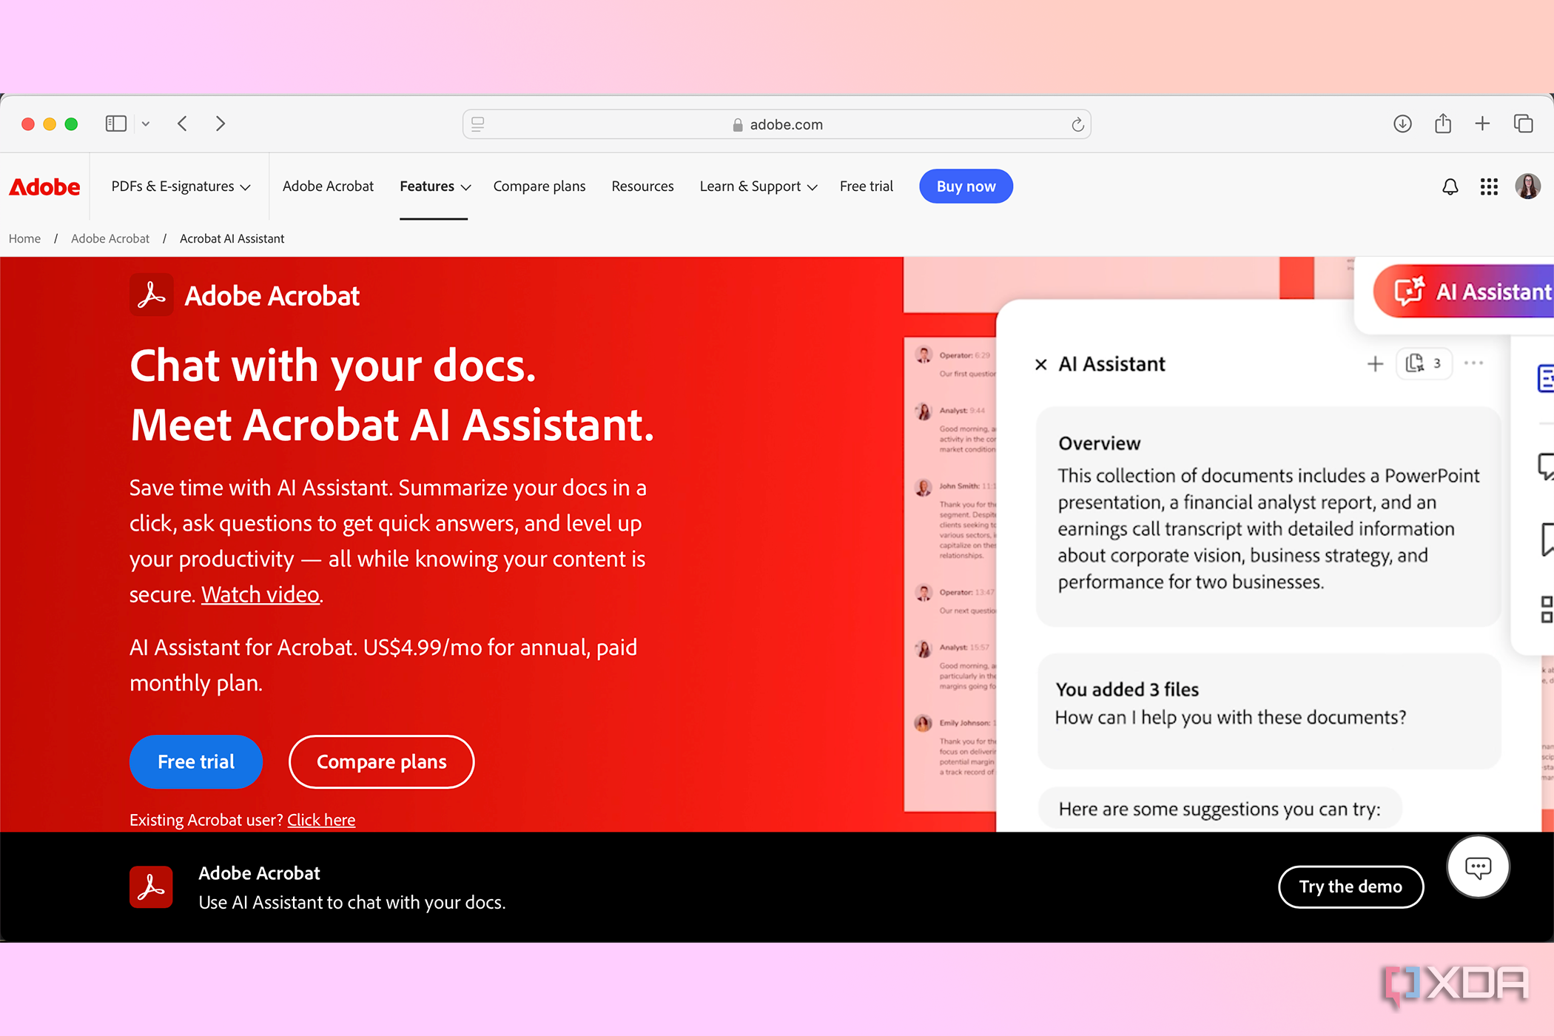Click the red Adobe logo
Image resolution: width=1554 pixels, height=1036 pixels.
click(44, 187)
